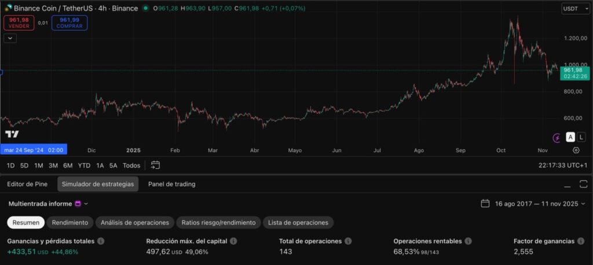Switch to Análisis de operaciones tab
This screenshot has width=593, height=265.
[134, 223]
